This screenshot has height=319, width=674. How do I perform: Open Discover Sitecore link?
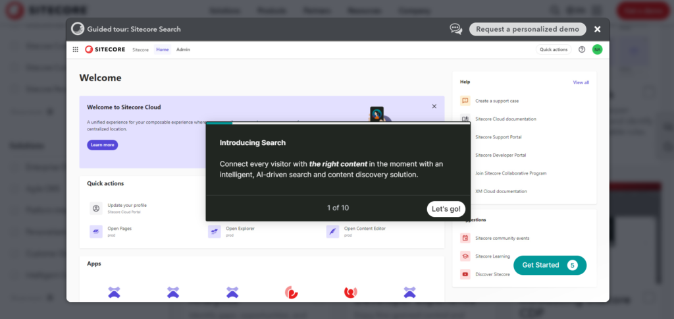492,274
